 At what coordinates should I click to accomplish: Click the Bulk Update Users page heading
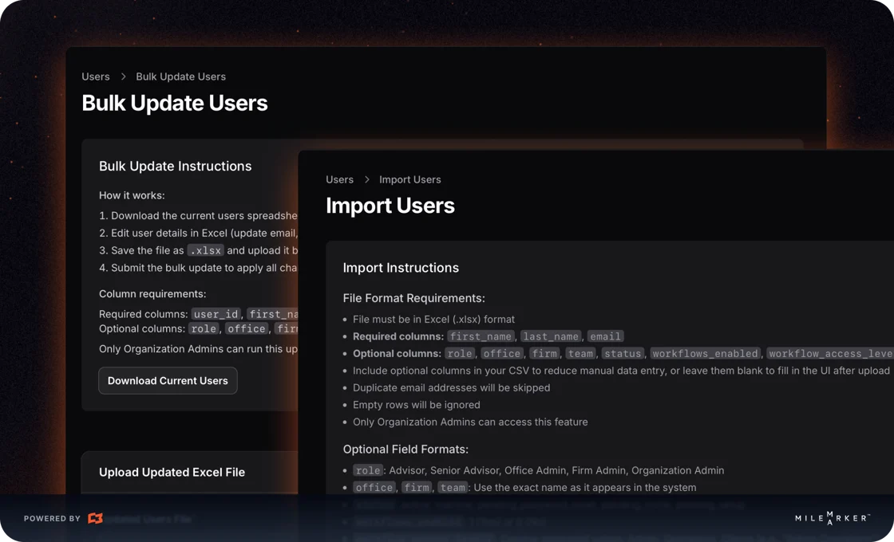(175, 103)
